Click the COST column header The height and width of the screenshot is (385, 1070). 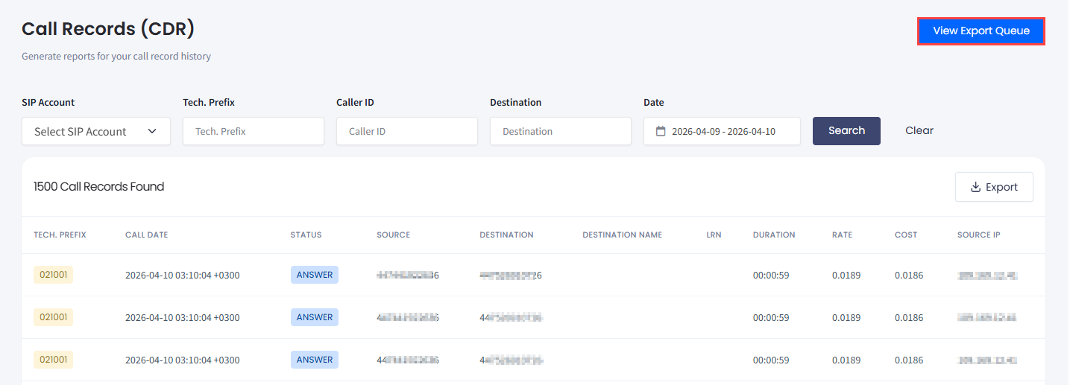[x=906, y=235]
